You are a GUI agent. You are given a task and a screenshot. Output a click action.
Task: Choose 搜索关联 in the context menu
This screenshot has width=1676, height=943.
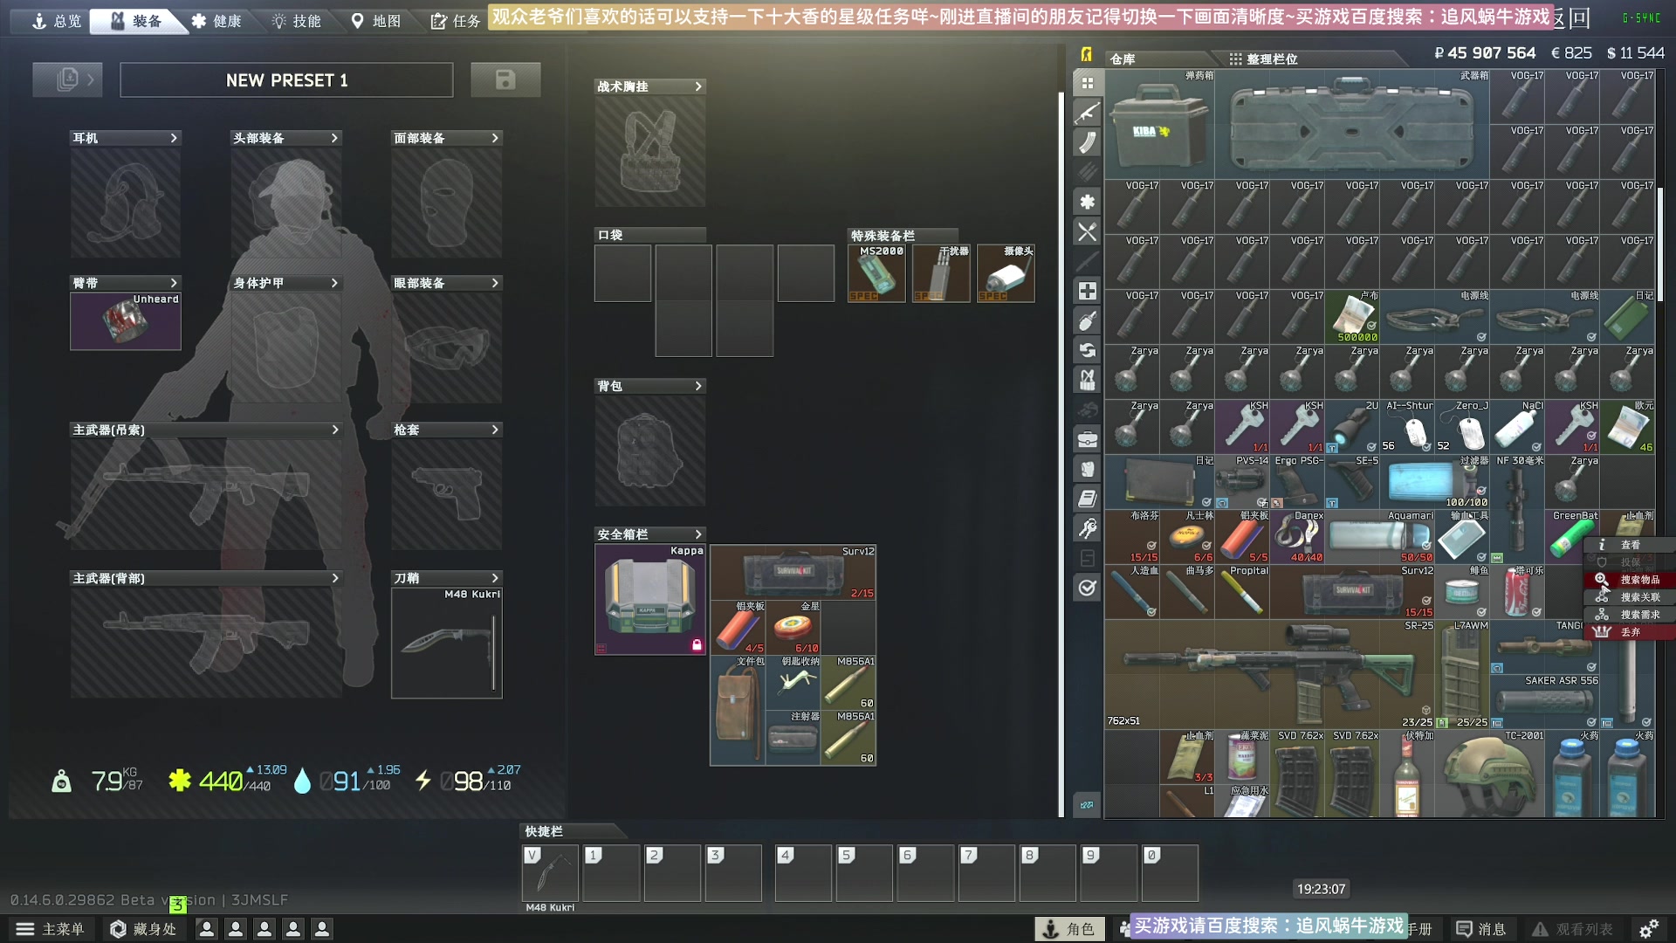[1629, 597]
